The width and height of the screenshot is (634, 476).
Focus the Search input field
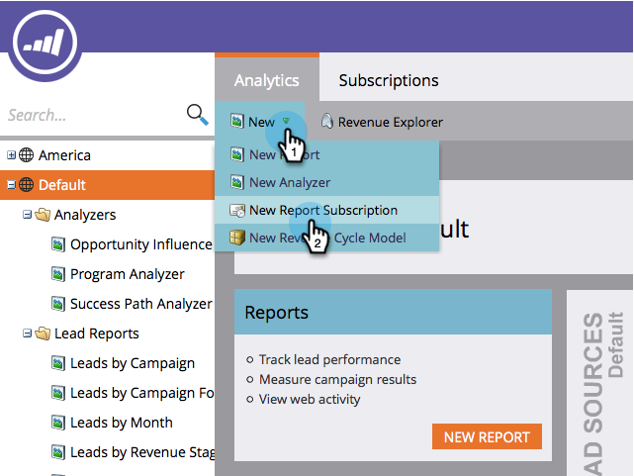pos(89,115)
